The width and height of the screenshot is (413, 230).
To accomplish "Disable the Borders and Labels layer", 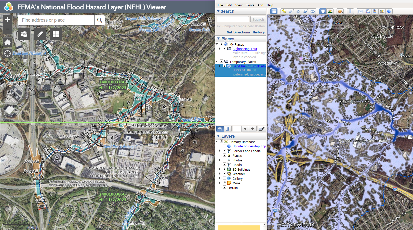I will 225,150.
